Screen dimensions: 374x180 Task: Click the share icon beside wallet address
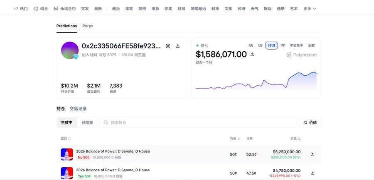coord(178,46)
